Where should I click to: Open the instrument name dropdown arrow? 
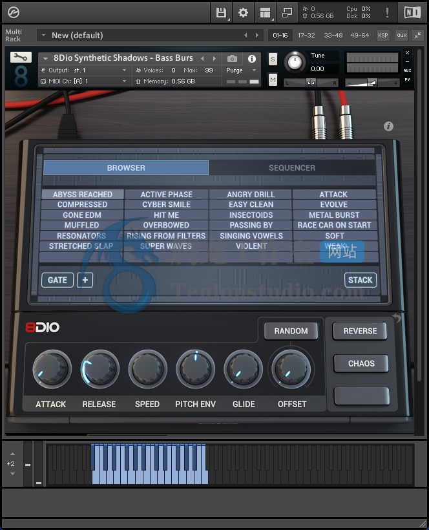45,58
